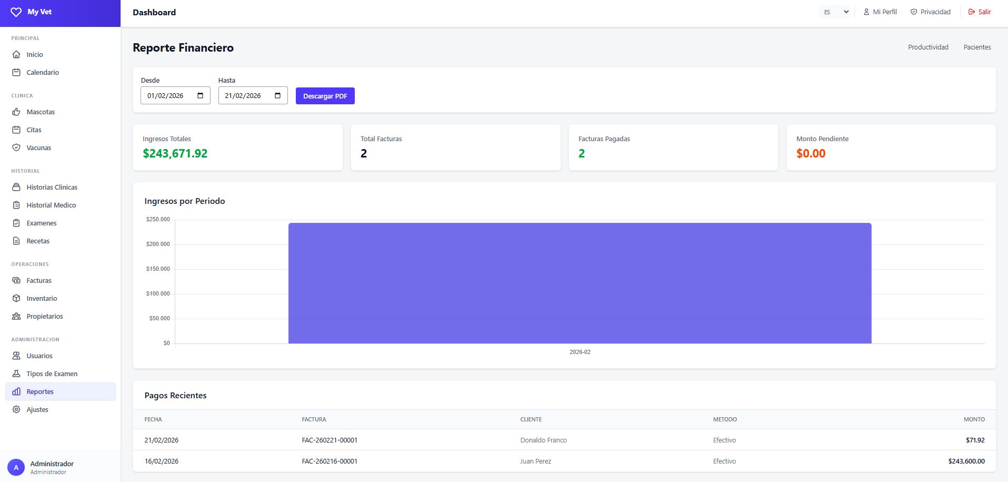Click the Privacidad shield icon
This screenshot has width=1008, height=482.
pos(914,12)
